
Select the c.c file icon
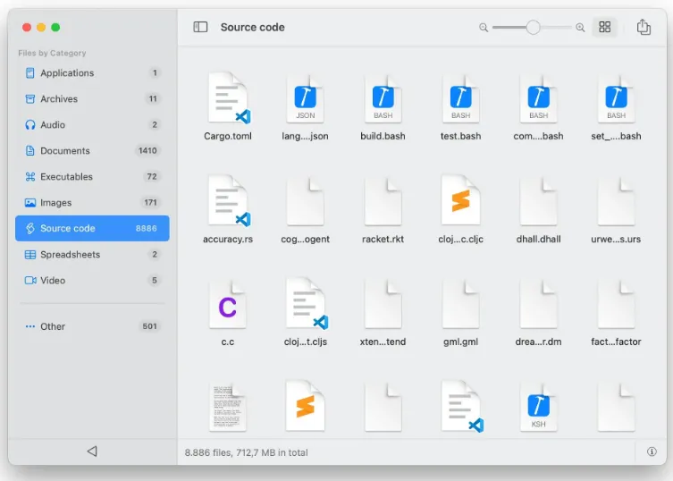(228, 305)
